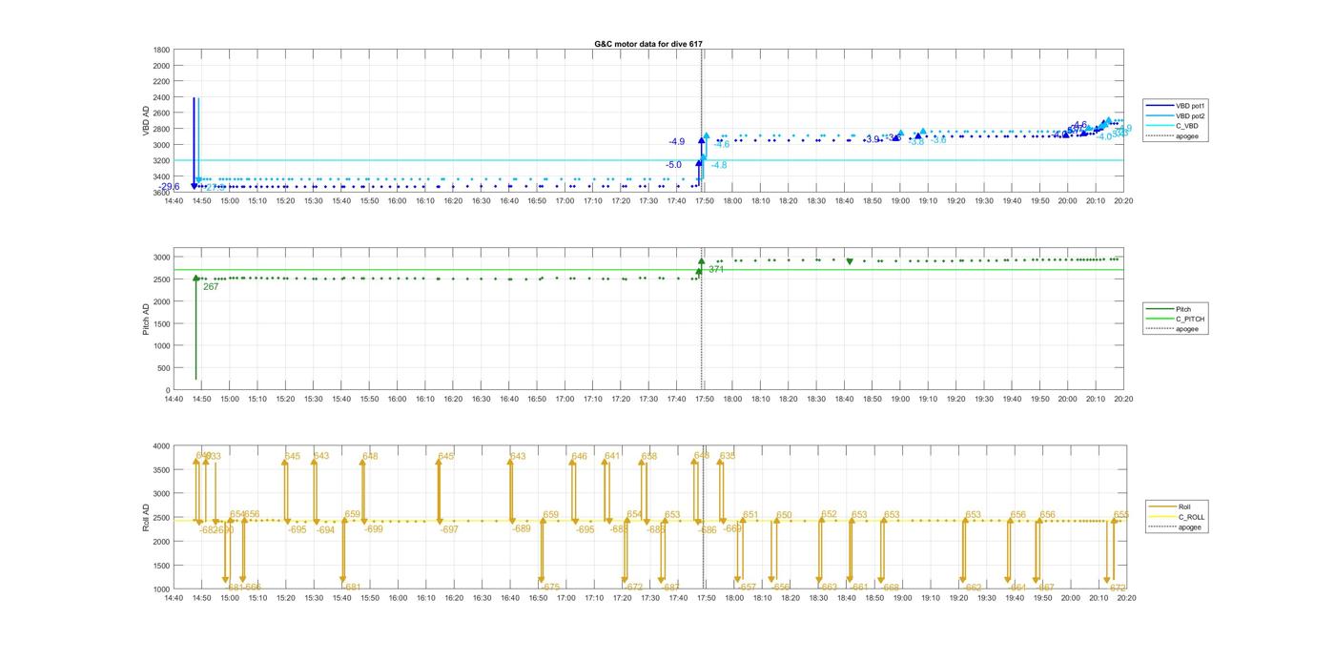Screen dimensions: 1335x661
Task: Click the '635' roll data label
Action: [x=728, y=457]
